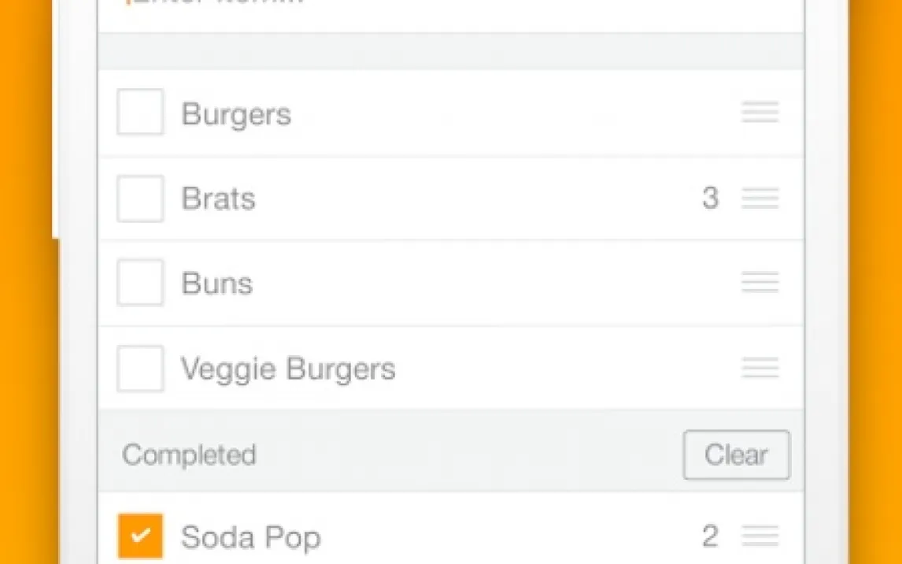902x564 pixels.
Task: Uncheck the completed Soda Pop item
Action: [140, 536]
